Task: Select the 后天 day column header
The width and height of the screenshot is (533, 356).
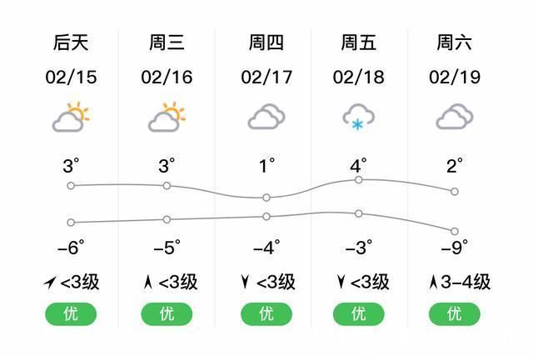Action: point(71,43)
